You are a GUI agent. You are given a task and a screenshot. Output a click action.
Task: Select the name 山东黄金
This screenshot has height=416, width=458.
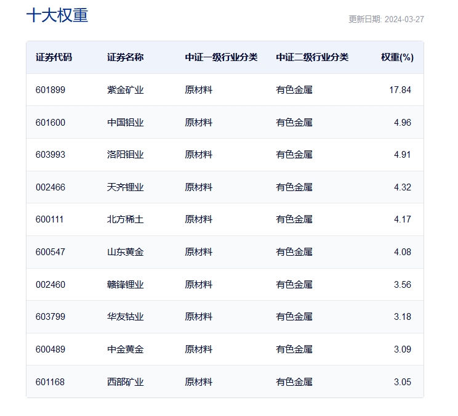tap(126, 252)
